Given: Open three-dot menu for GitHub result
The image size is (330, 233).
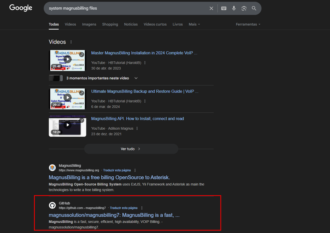Looking at the screenshot, I should [142, 208].
